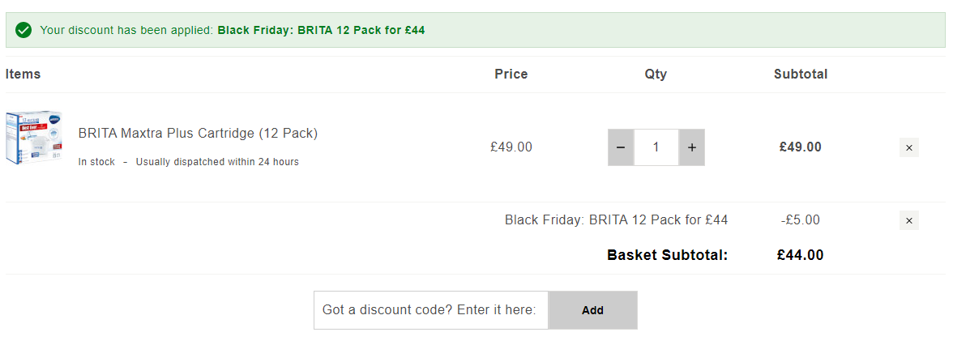Click the Qty column header
Screen dimensions: 953x345
tap(656, 75)
